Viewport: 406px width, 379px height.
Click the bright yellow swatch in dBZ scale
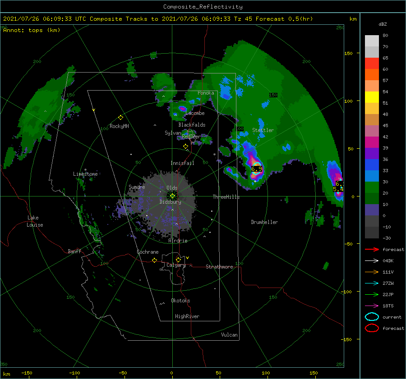(372, 97)
